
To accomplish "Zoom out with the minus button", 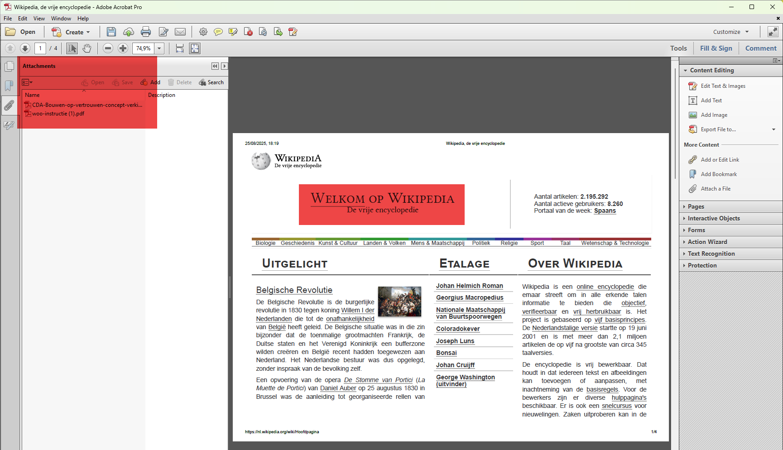I will (108, 48).
